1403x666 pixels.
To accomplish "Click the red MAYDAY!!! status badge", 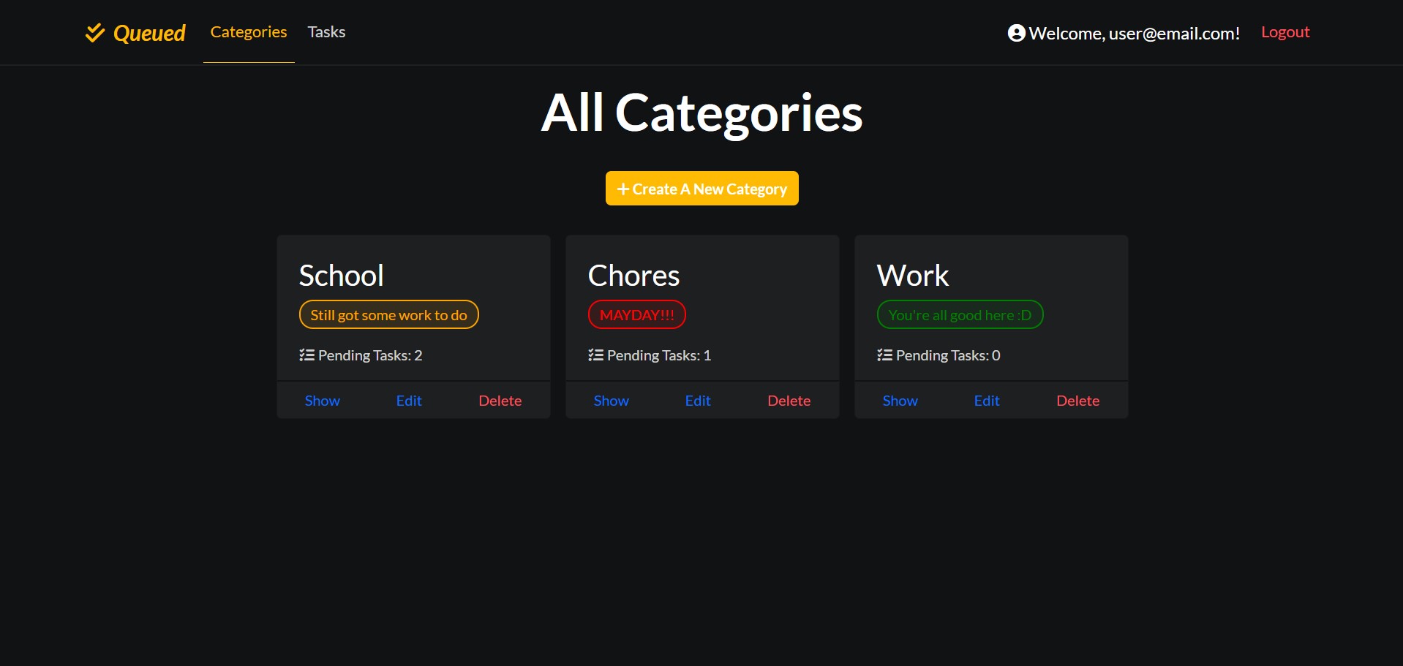I will pyautogui.click(x=636, y=314).
